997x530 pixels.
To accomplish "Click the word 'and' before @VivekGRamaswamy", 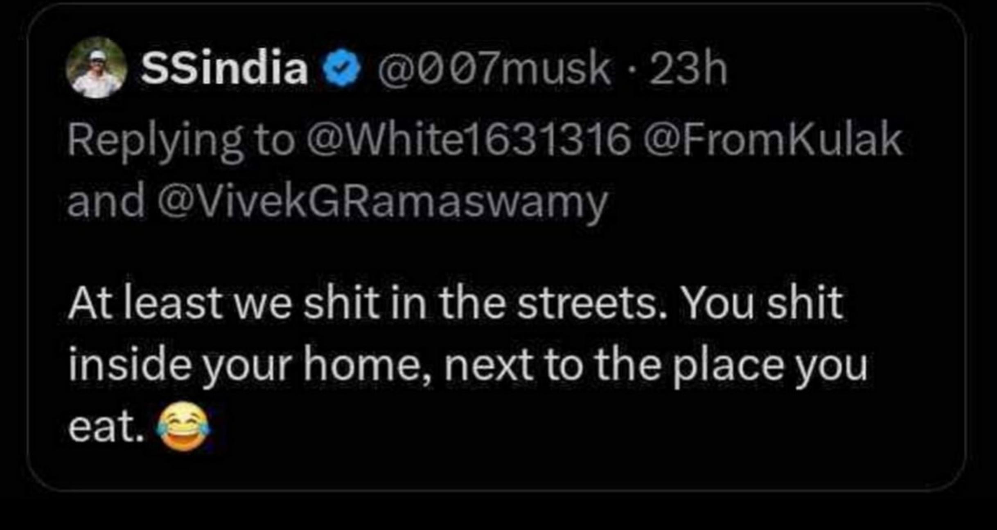I will [106, 202].
